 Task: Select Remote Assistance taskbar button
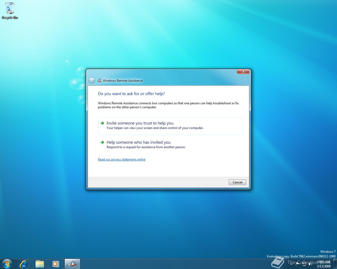(72, 263)
